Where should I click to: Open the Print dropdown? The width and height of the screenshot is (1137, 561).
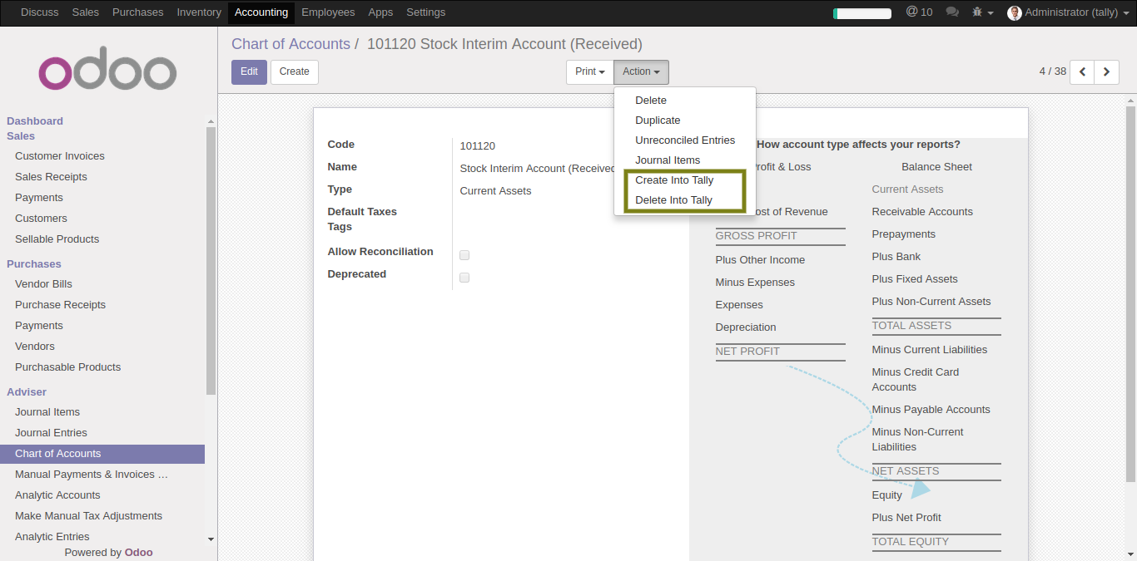pyautogui.click(x=590, y=71)
